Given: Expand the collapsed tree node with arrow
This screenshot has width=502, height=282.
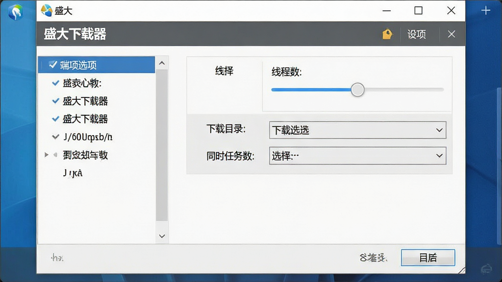Looking at the screenshot, I should coord(47,155).
